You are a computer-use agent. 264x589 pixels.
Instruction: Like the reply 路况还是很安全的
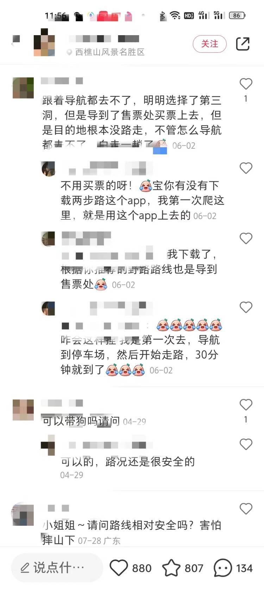246,444
